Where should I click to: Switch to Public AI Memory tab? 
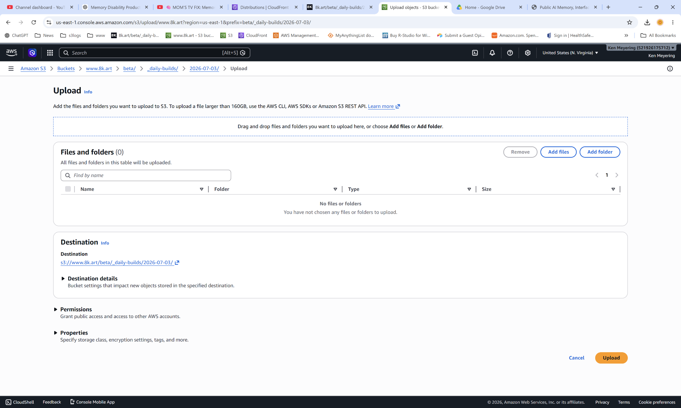click(x=564, y=7)
